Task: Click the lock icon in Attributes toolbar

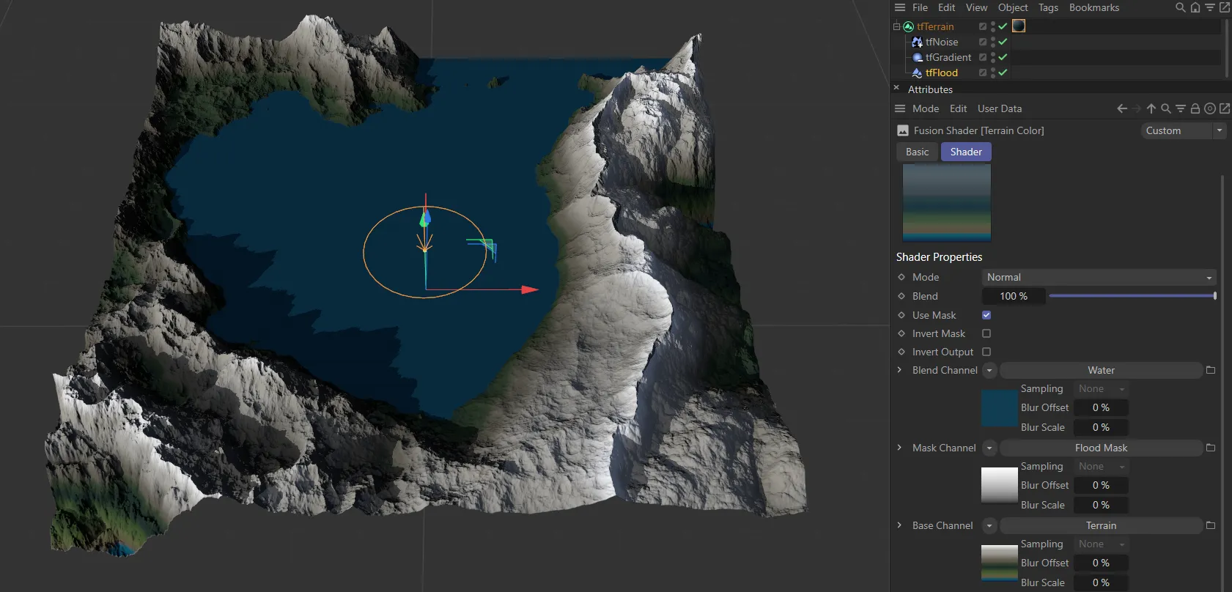Action: point(1195,108)
